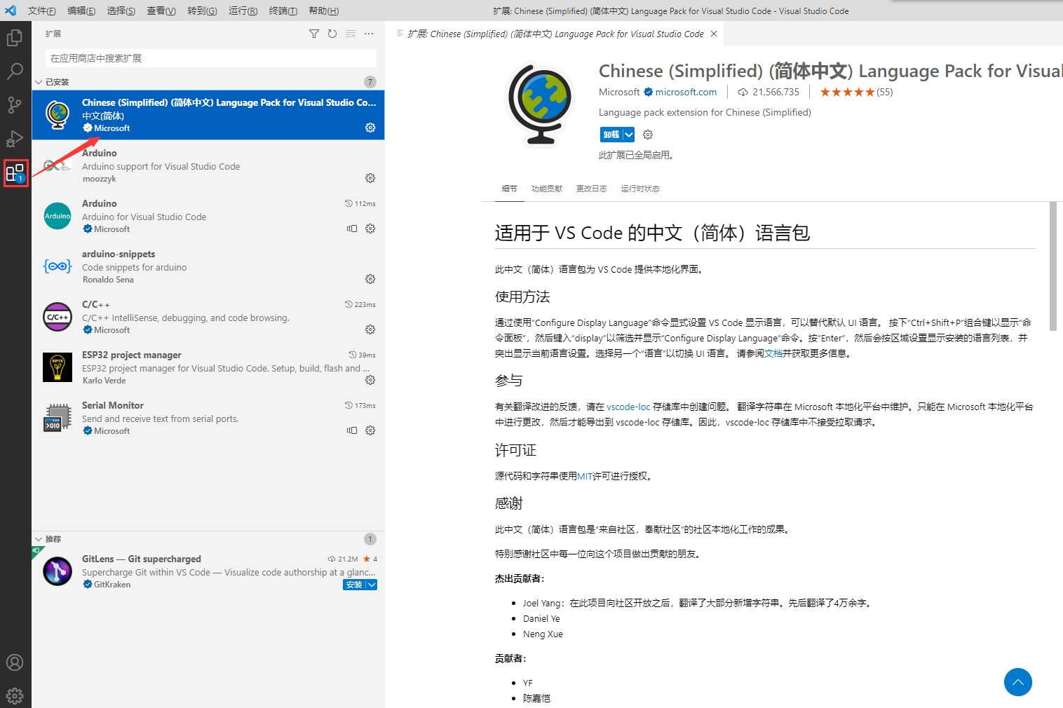Focus the extension marketplace search box

[x=211, y=58]
